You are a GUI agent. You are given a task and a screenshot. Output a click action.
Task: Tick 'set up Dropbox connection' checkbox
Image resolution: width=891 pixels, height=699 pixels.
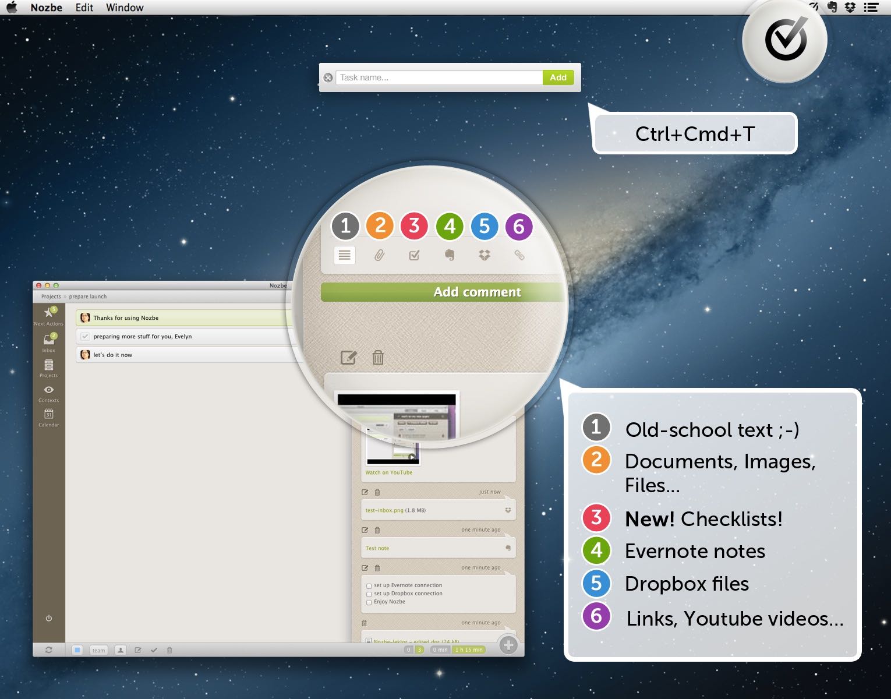pos(369,594)
